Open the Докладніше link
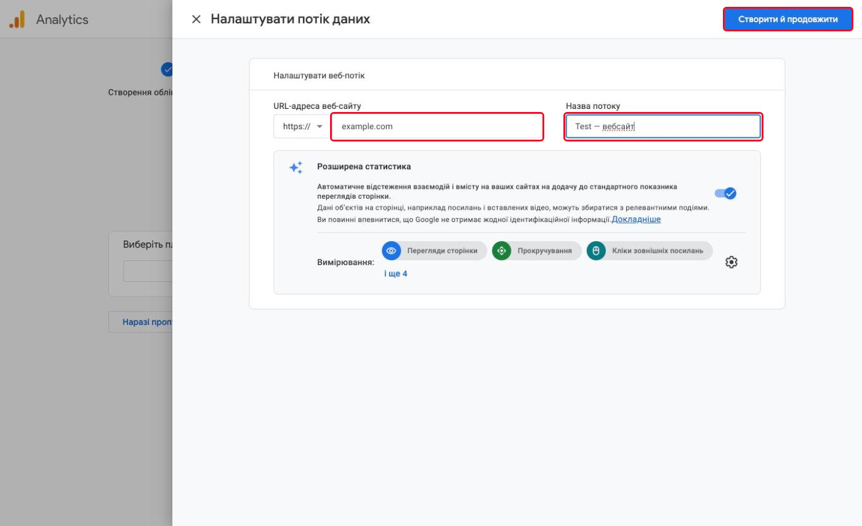Screen dimensions: 862x526 [636, 219]
